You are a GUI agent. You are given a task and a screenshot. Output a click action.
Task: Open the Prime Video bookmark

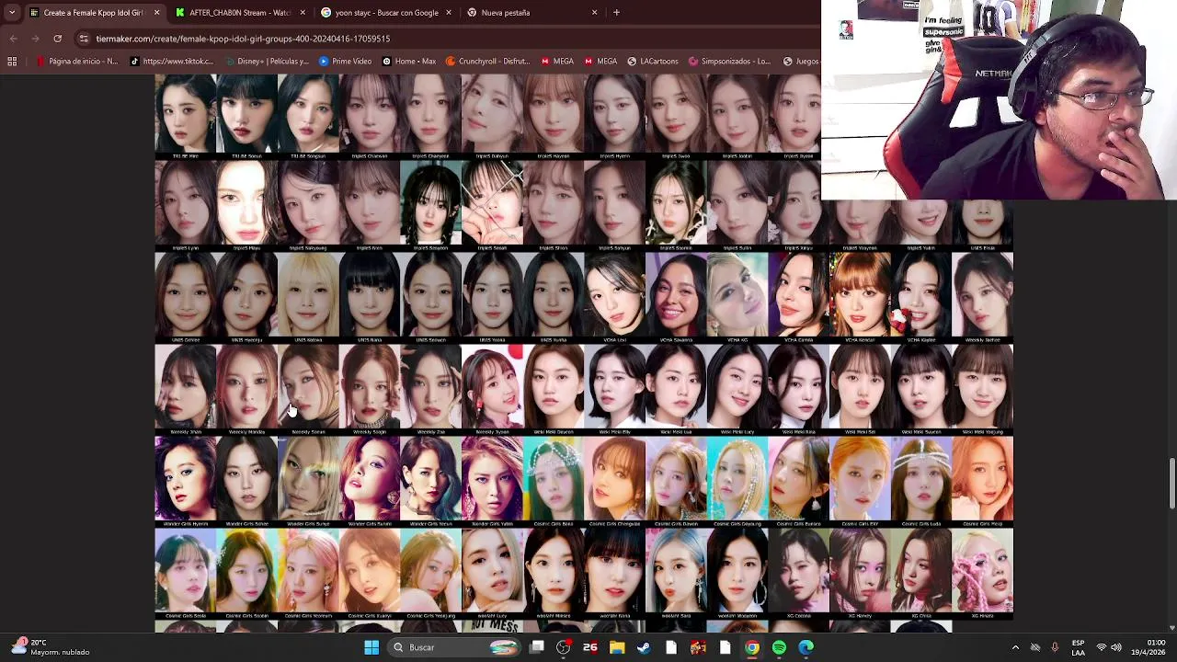[x=345, y=62]
